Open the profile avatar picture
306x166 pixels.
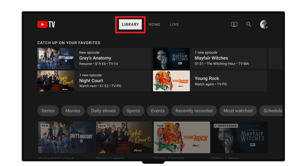point(264,24)
